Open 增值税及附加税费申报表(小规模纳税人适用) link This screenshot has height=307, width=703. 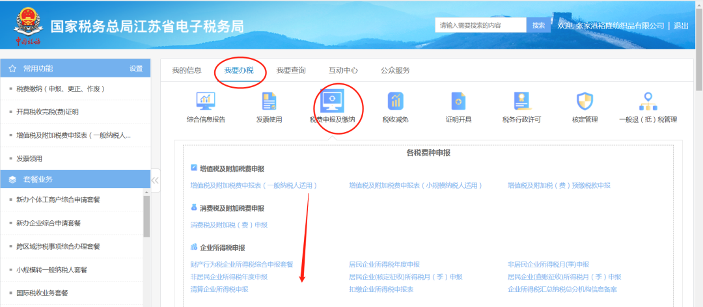pyautogui.click(x=415, y=185)
